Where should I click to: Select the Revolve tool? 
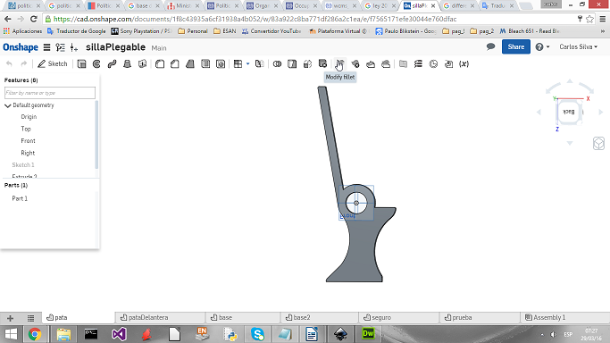(96, 63)
